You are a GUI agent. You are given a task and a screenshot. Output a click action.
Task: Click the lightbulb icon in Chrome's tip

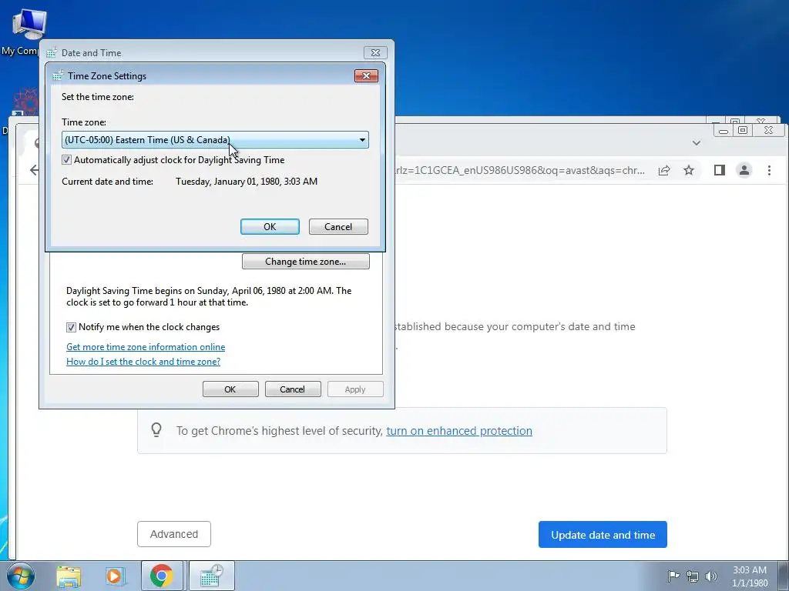[156, 429]
